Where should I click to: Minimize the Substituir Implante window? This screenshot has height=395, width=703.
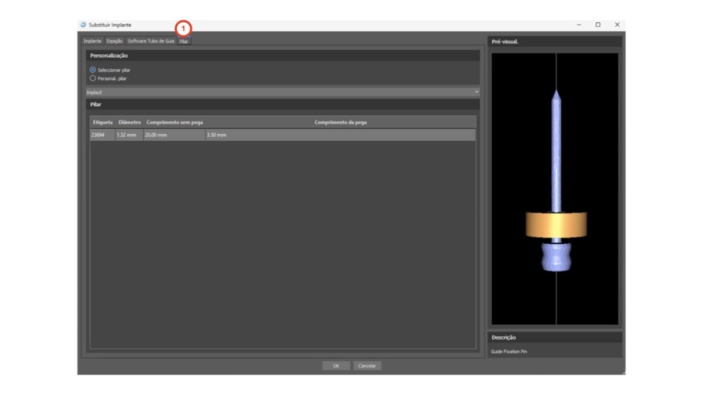point(579,25)
